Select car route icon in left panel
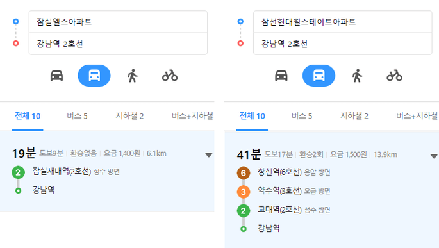Image resolution: width=439 pixels, height=248 pixels. click(x=56, y=76)
